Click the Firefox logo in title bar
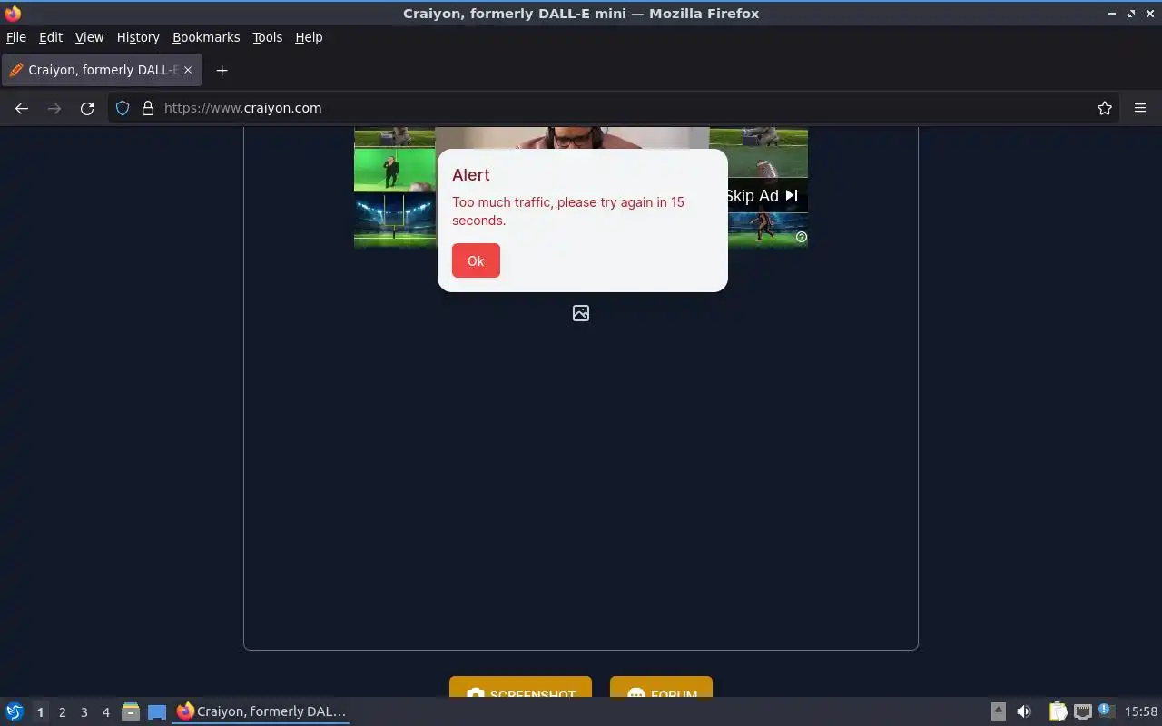The height and width of the screenshot is (726, 1162). 13,13
